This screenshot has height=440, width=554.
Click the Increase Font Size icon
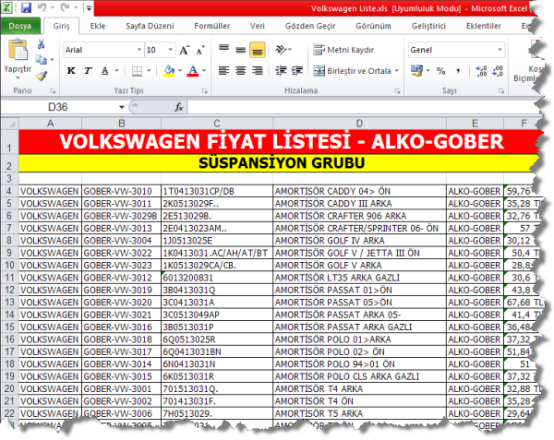point(185,50)
